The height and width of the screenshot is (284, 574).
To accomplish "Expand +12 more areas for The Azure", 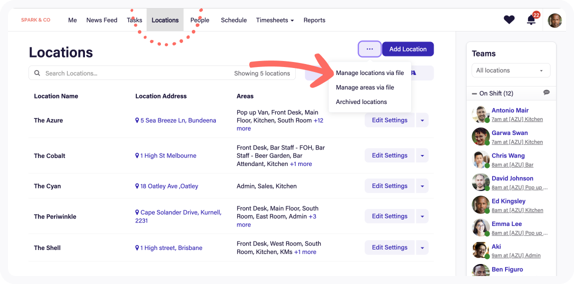I will coord(318,120).
